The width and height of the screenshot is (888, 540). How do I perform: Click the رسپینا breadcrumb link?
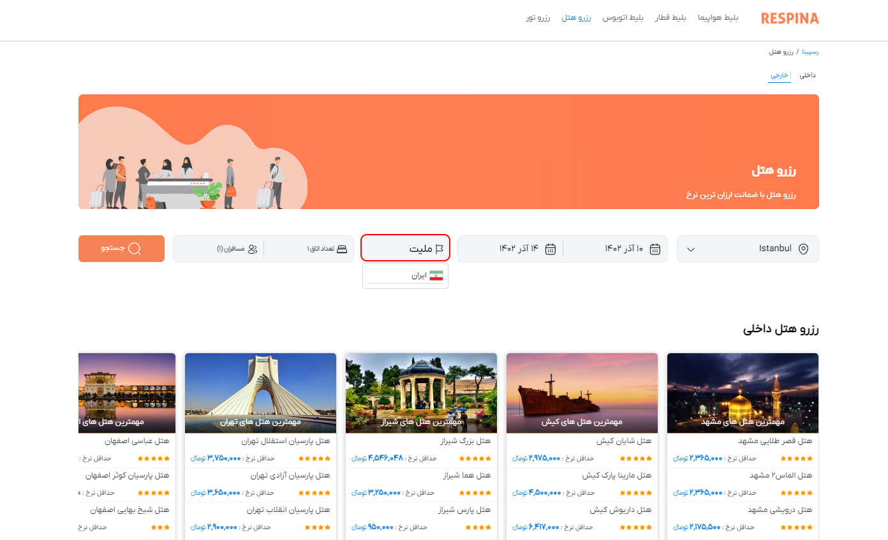pos(810,52)
